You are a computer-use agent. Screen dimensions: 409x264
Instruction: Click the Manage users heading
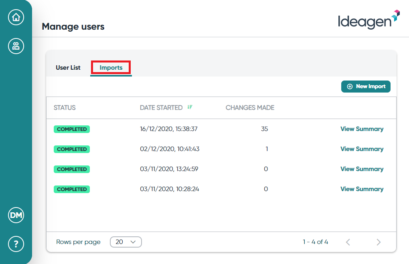(73, 26)
